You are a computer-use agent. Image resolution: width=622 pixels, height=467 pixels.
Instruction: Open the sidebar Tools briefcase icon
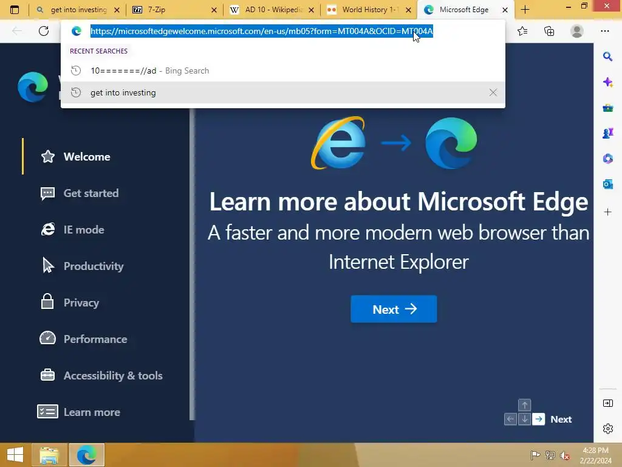coord(607,108)
